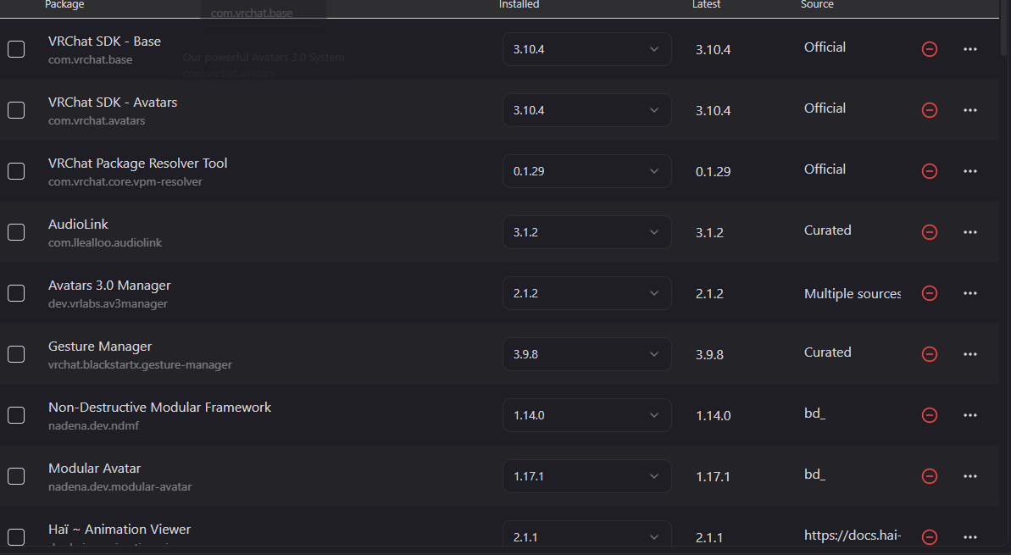This screenshot has width=1011, height=555.
Task: Click the Package column header
Action: coord(64,4)
